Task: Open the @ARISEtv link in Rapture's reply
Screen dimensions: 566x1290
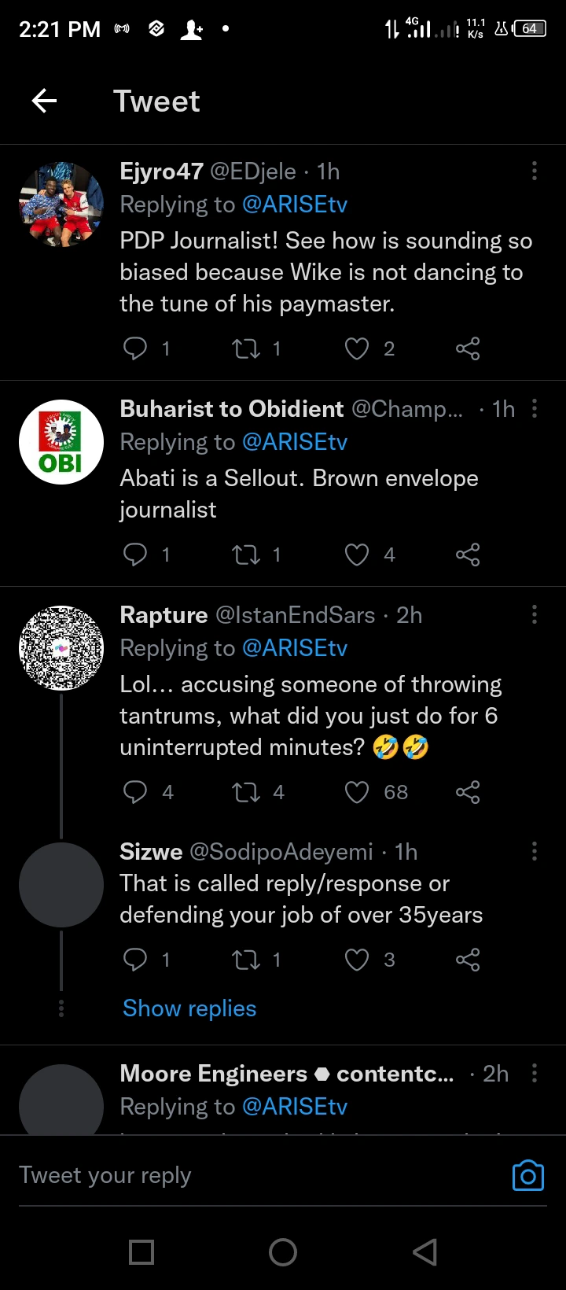Action: click(295, 648)
